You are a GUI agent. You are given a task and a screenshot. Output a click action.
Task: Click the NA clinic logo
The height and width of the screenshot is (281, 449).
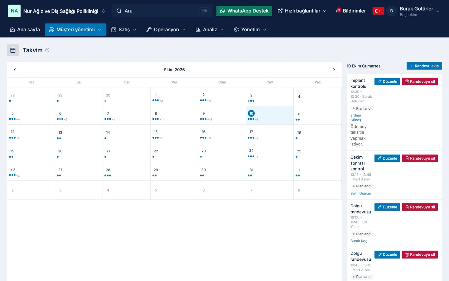(x=14, y=11)
